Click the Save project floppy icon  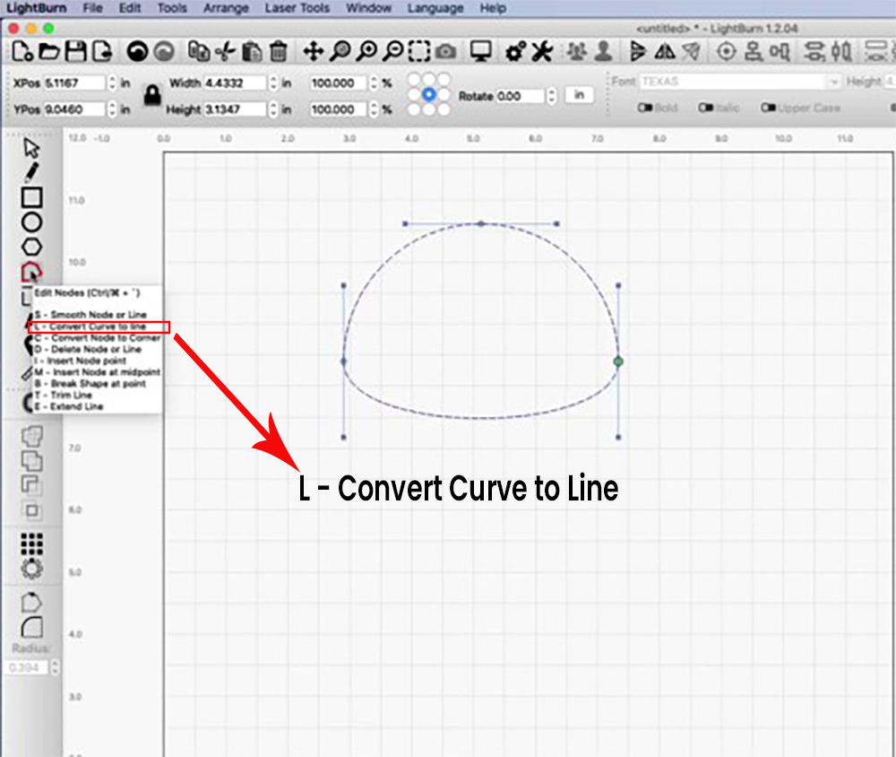coord(77,51)
